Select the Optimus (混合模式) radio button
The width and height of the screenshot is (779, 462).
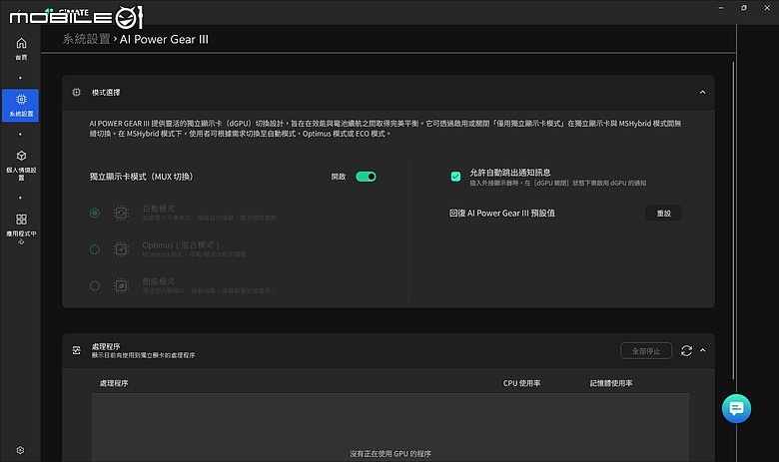(95, 249)
